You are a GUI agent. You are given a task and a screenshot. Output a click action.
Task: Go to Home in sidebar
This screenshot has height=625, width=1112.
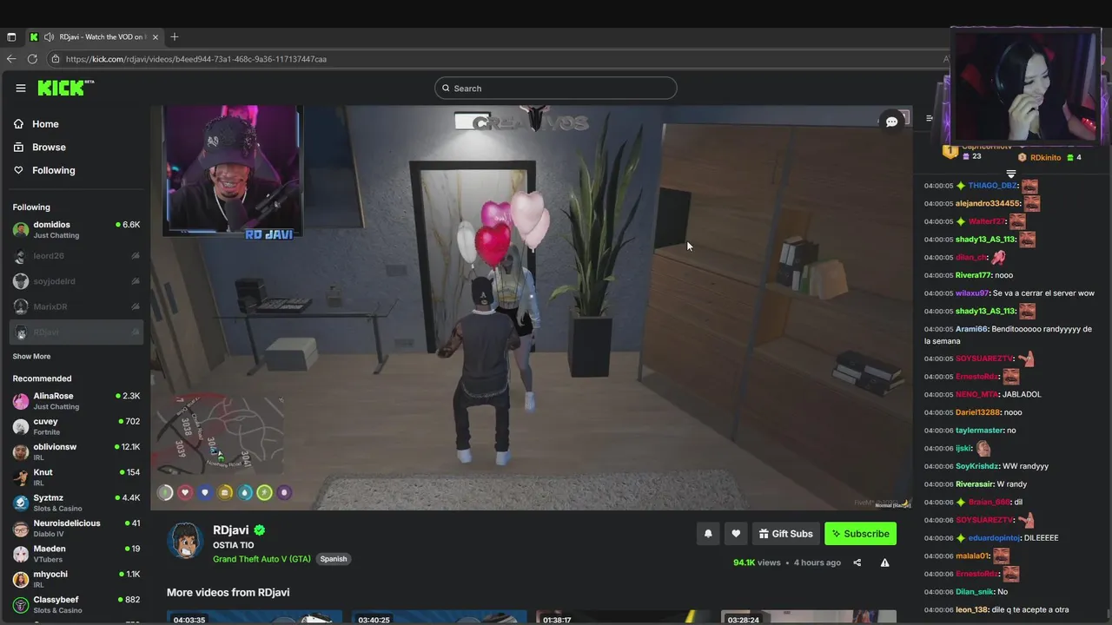pyautogui.click(x=45, y=124)
